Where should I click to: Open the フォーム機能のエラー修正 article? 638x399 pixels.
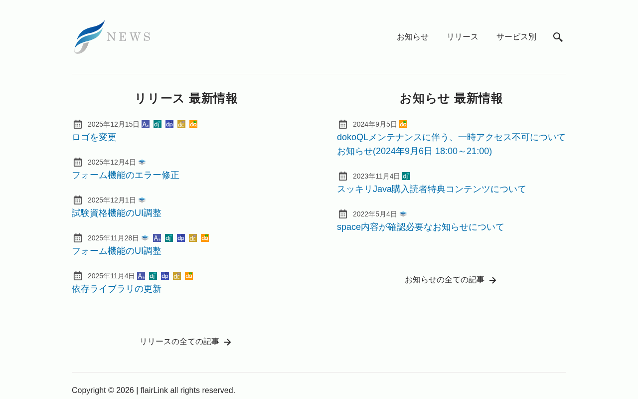[x=126, y=175]
